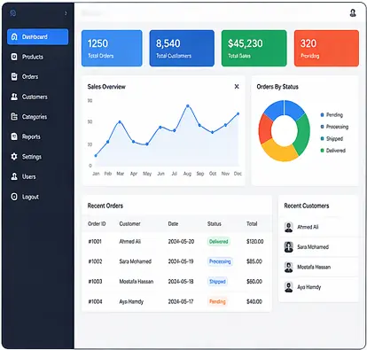Click the Users person icon in sidebar
Image resolution: width=367 pixels, height=350 pixels.
pyautogui.click(x=14, y=176)
